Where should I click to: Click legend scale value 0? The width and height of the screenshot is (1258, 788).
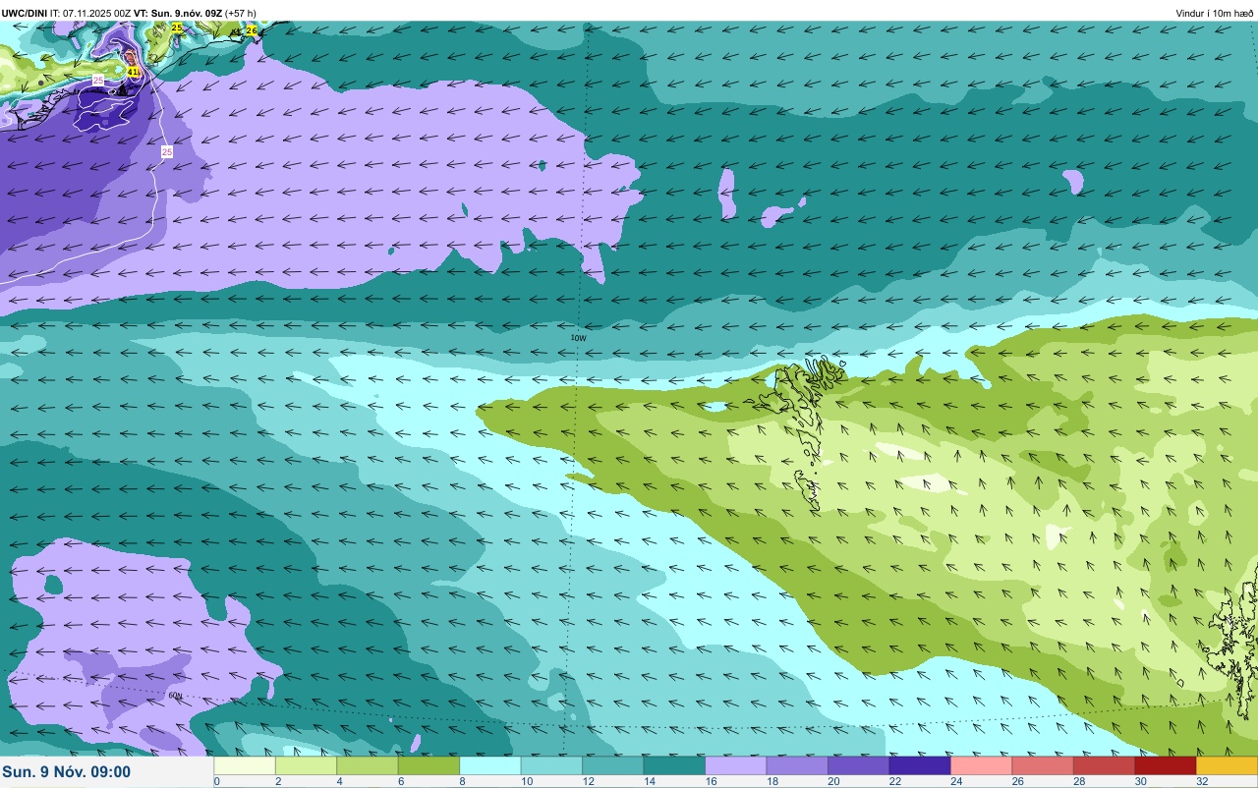(x=216, y=781)
